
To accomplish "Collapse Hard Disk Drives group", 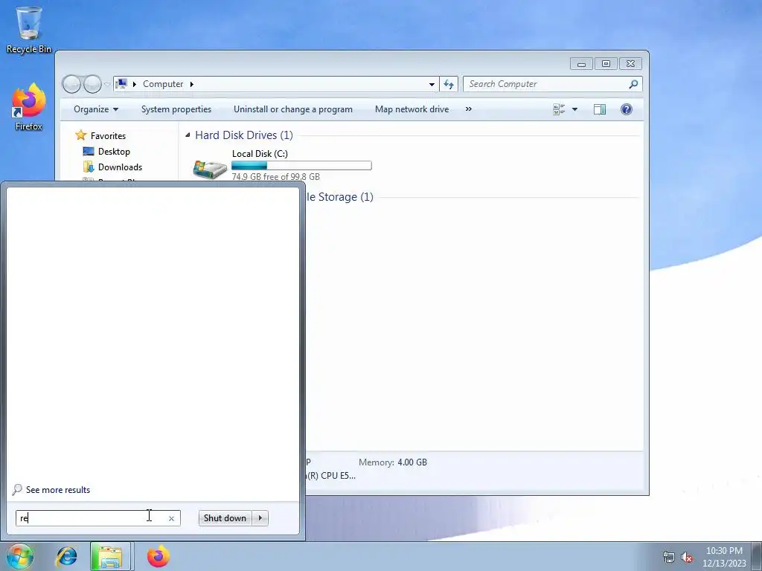I will [188, 135].
